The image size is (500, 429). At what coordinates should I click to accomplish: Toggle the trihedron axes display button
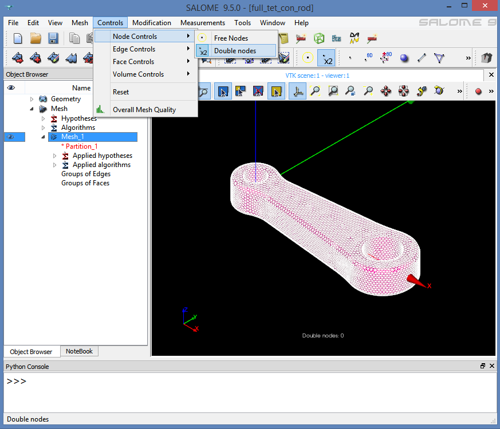[297, 91]
